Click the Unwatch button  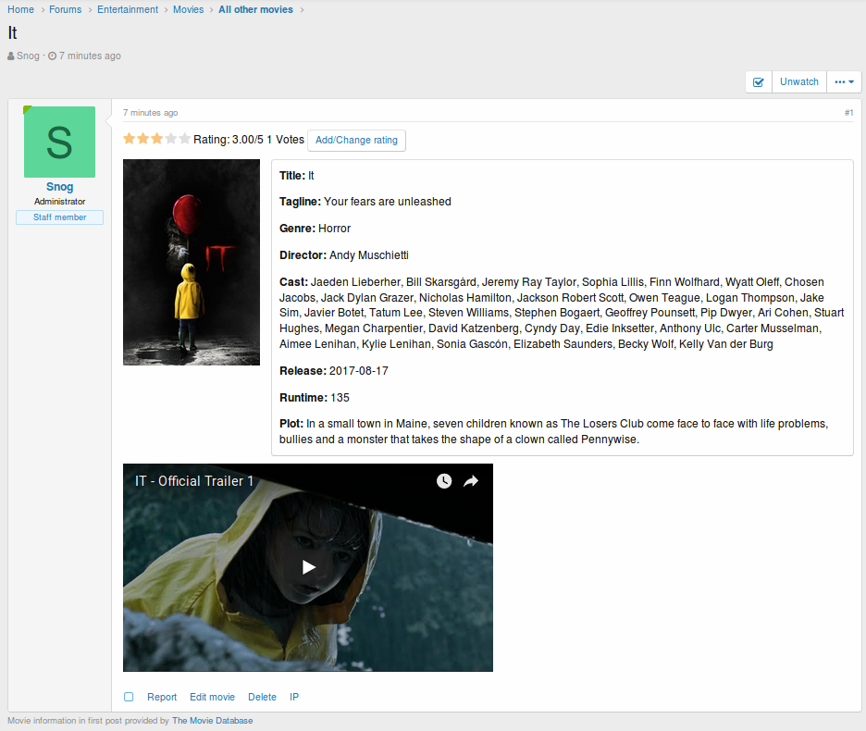798,82
